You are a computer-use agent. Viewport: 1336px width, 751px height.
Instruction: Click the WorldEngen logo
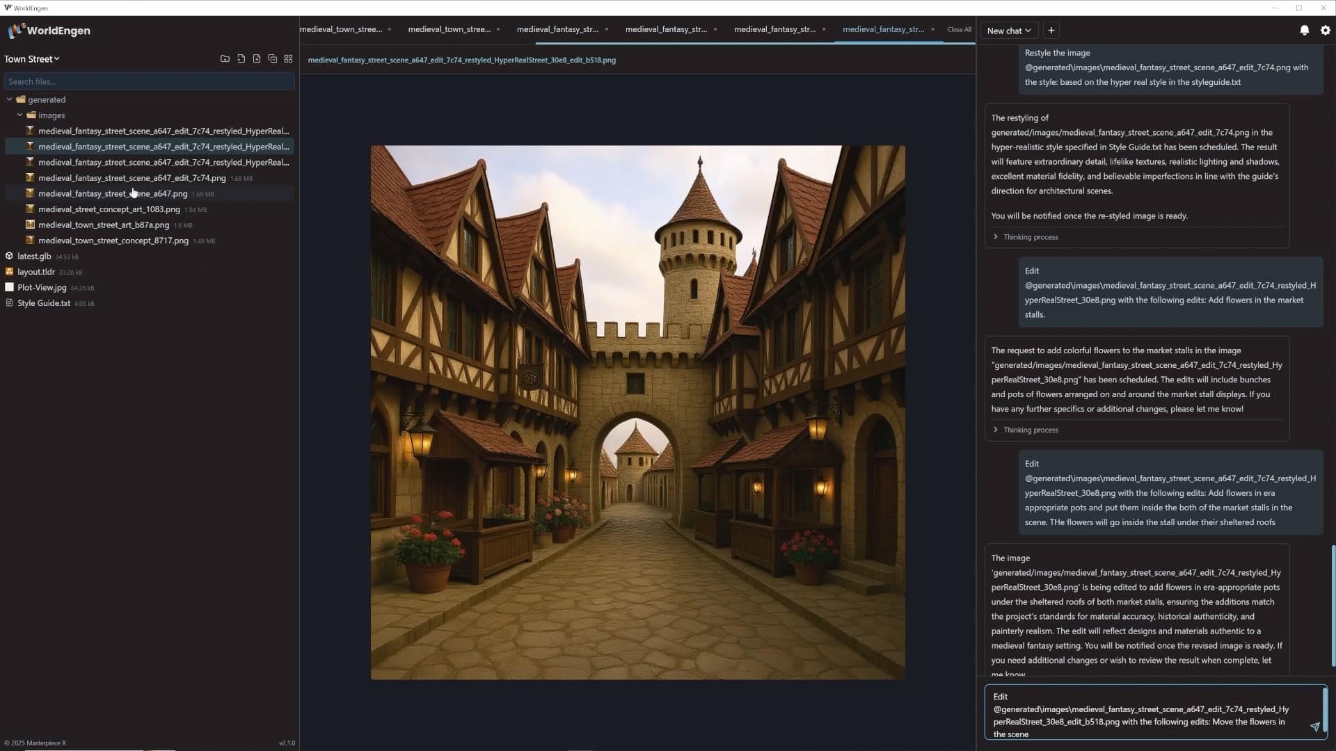(49, 31)
